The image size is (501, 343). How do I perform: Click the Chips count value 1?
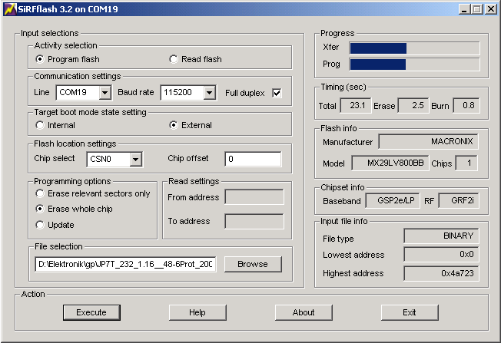(x=466, y=163)
